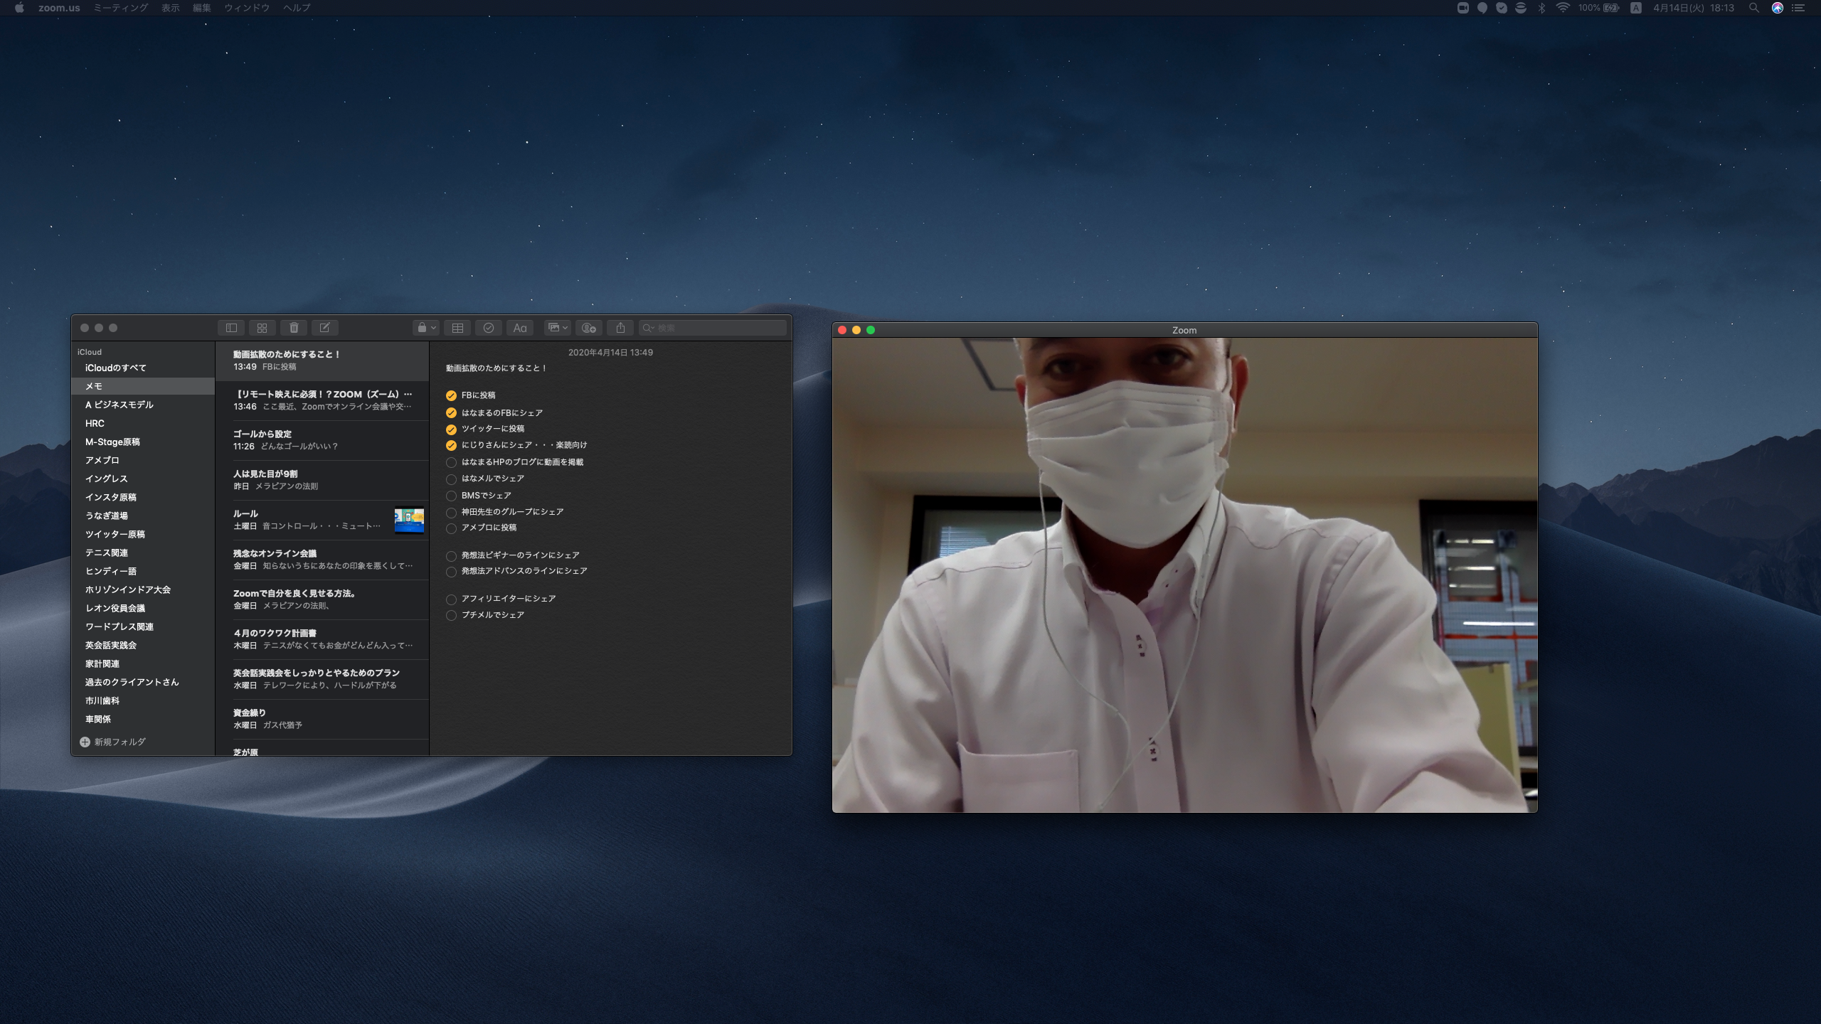
Task: Click the checklist toolbar icon
Action: (488, 328)
